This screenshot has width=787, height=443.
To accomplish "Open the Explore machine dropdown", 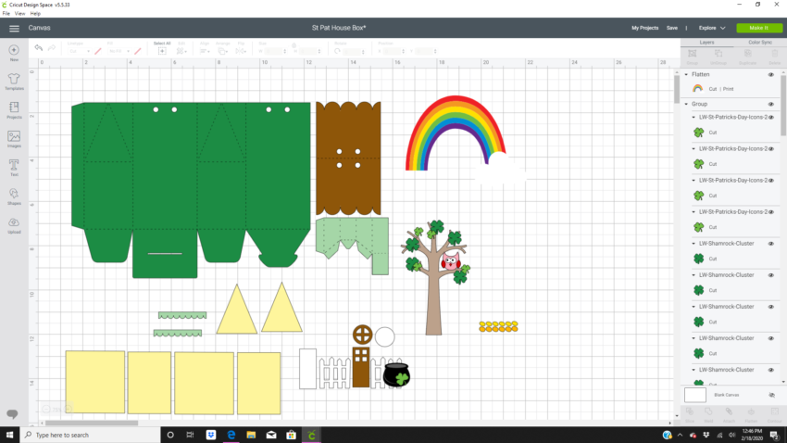I will tap(712, 28).
